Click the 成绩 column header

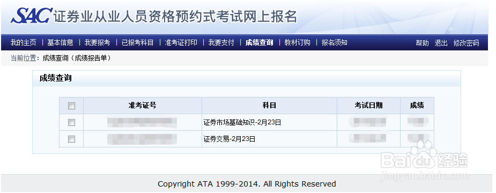417,106
